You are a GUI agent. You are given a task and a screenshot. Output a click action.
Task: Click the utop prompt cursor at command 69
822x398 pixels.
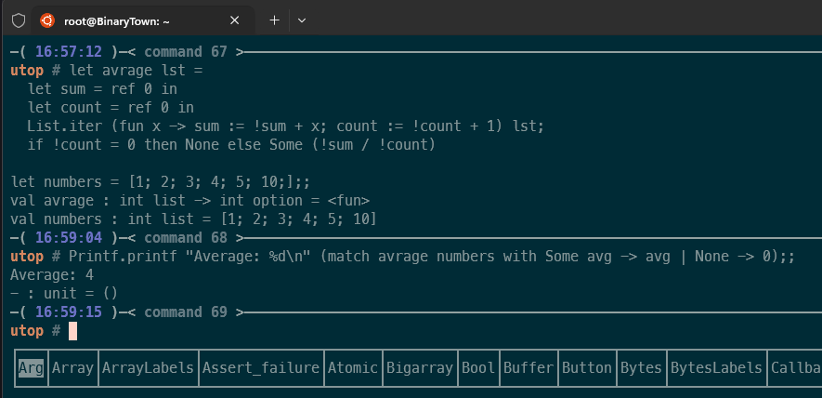point(72,331)
